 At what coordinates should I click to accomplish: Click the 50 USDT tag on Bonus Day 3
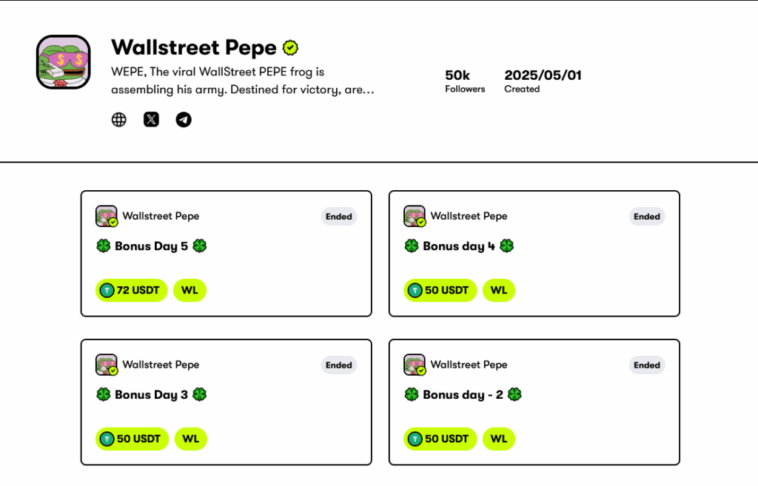click(131, 439)
